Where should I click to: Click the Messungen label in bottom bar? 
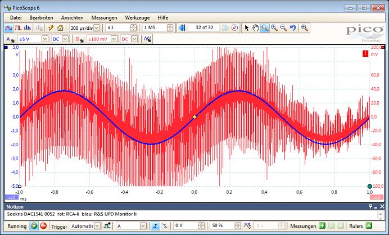[x=303, y=226]
